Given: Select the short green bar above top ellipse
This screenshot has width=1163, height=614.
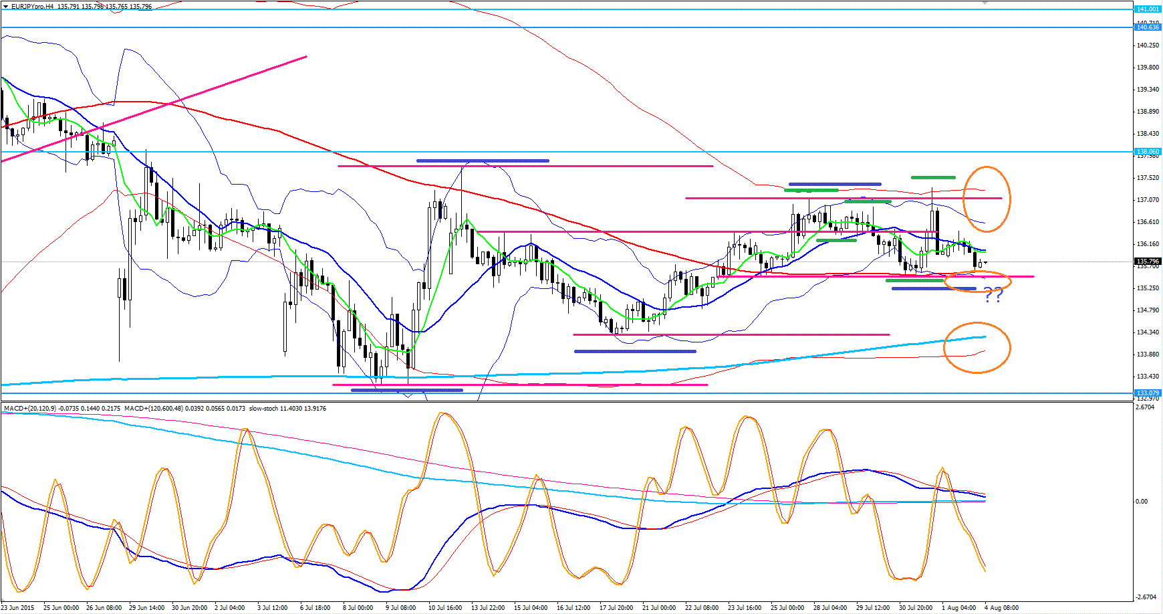Looking at the screenshot, I should pos(933,177).
